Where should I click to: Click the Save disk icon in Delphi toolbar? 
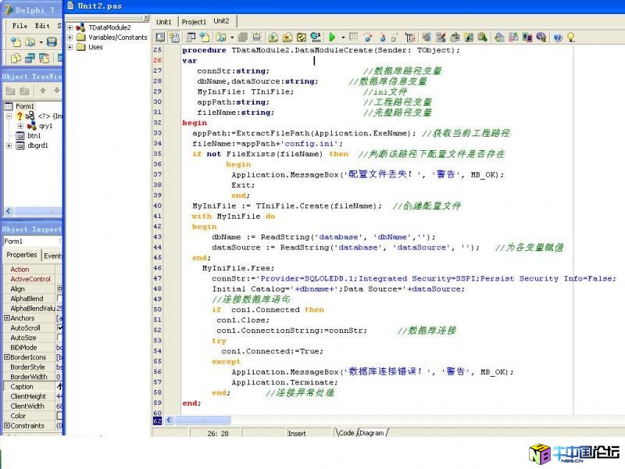point(52,42)
